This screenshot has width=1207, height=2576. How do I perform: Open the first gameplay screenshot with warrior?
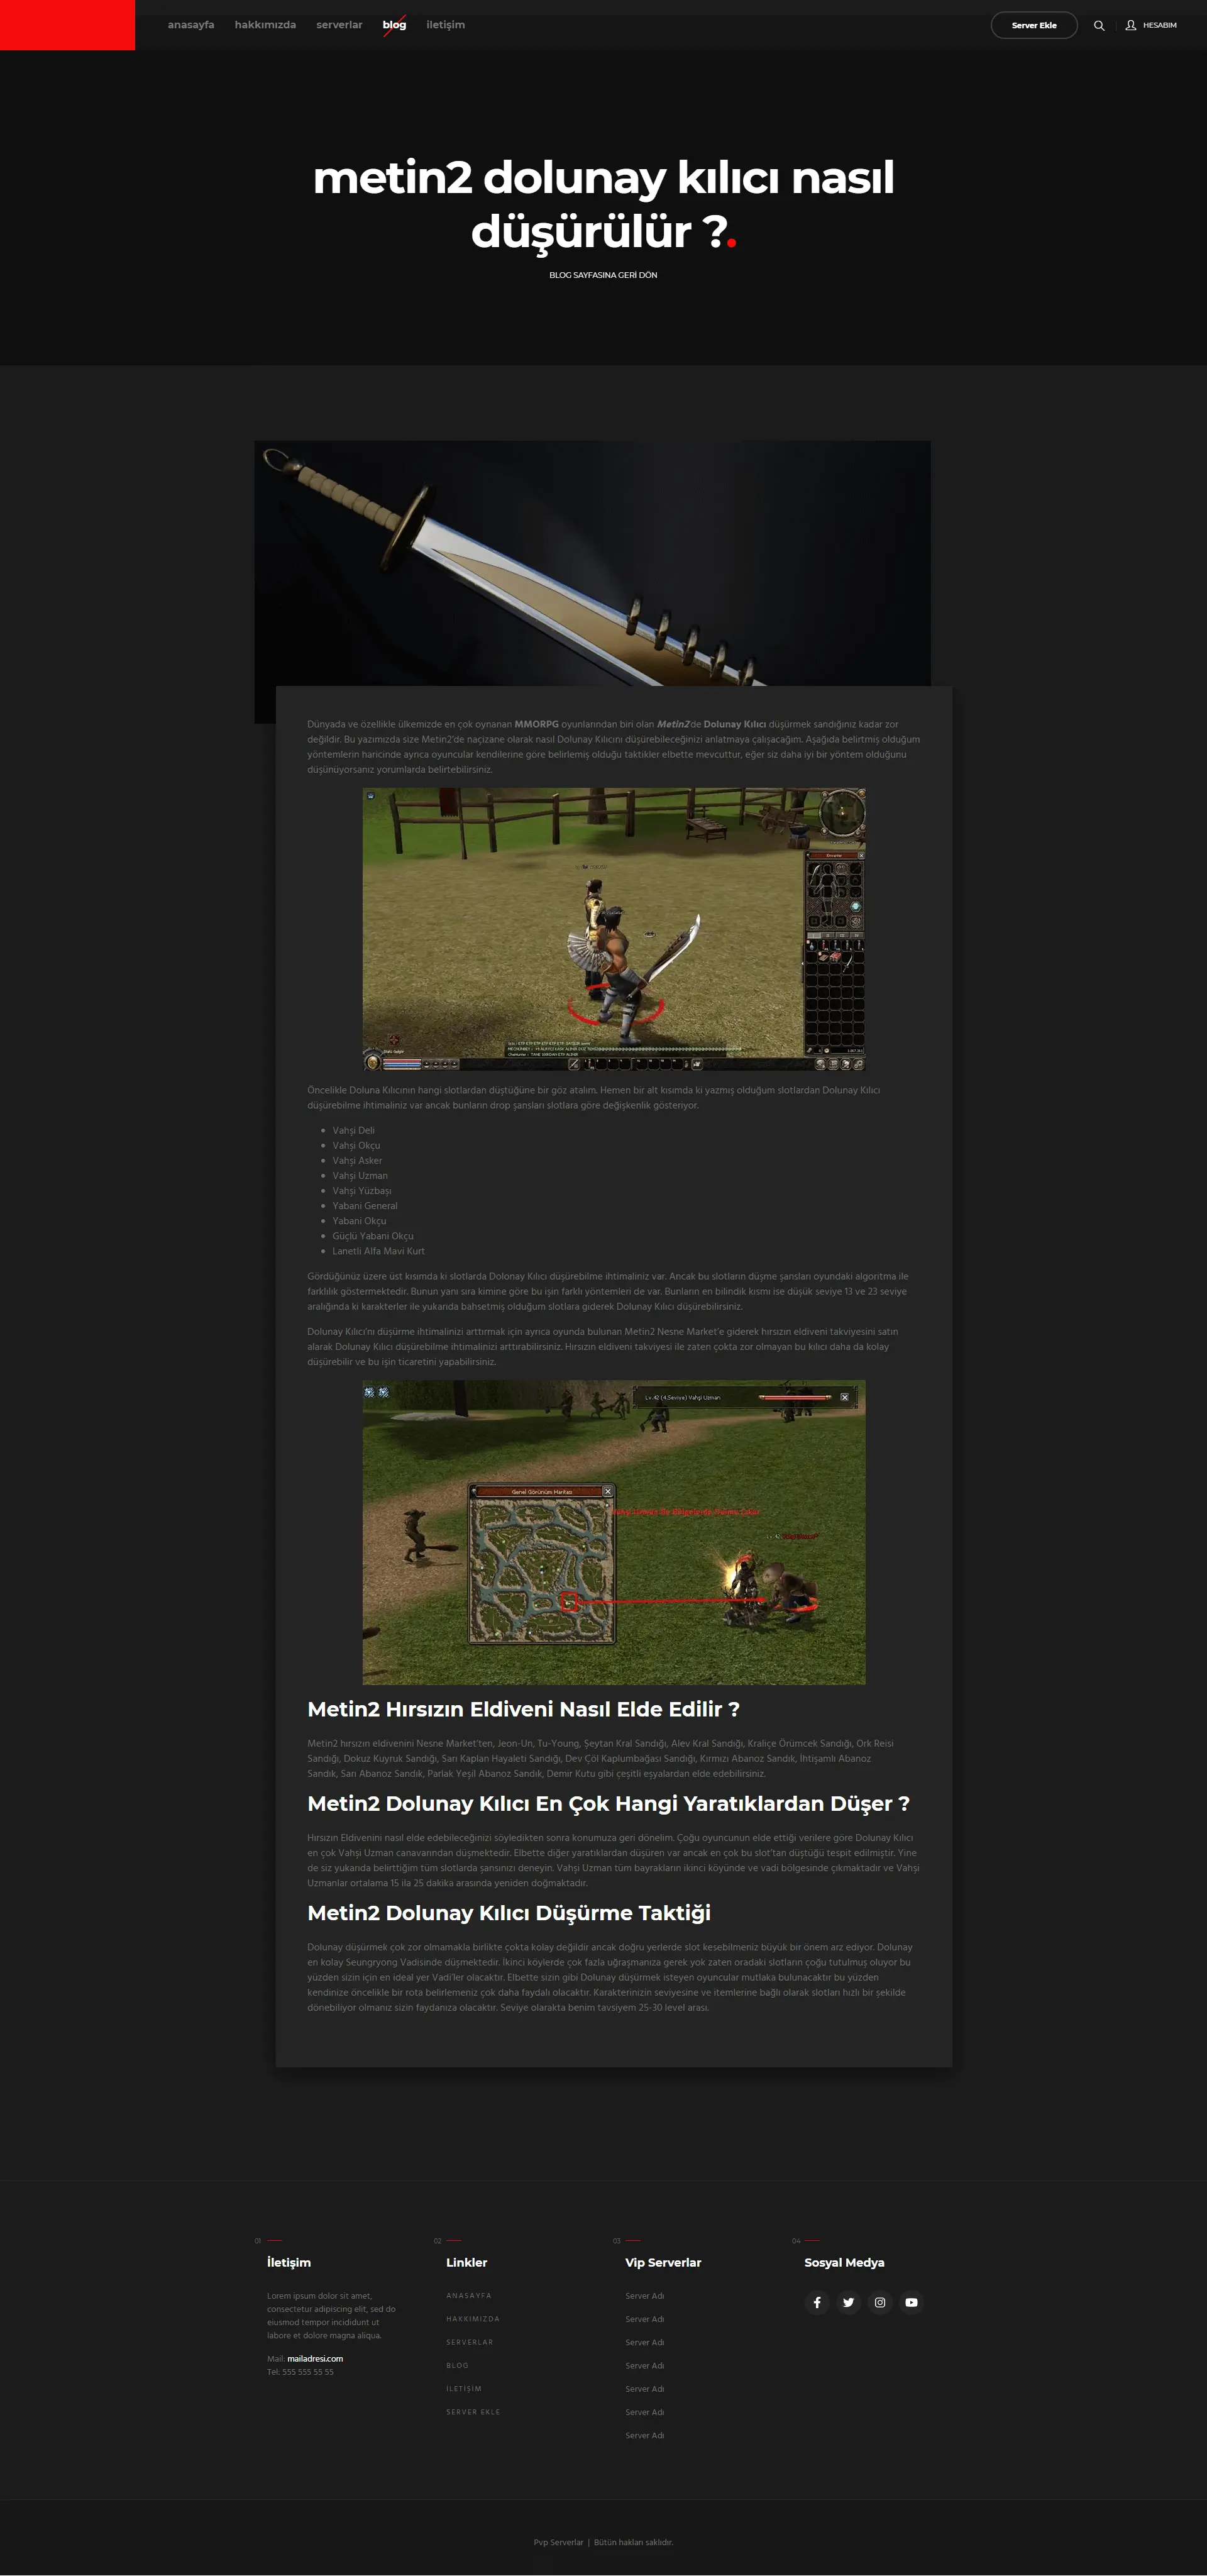(614, 930)
